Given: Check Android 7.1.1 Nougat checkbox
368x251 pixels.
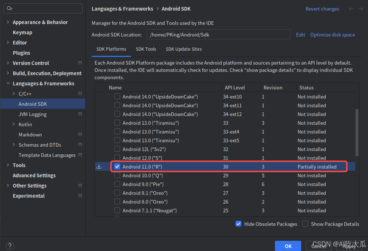Looking at the screenshot, I should click(117, 210).
